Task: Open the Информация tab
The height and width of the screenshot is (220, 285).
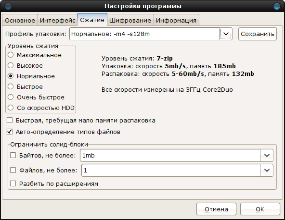Action: (176, 20)
